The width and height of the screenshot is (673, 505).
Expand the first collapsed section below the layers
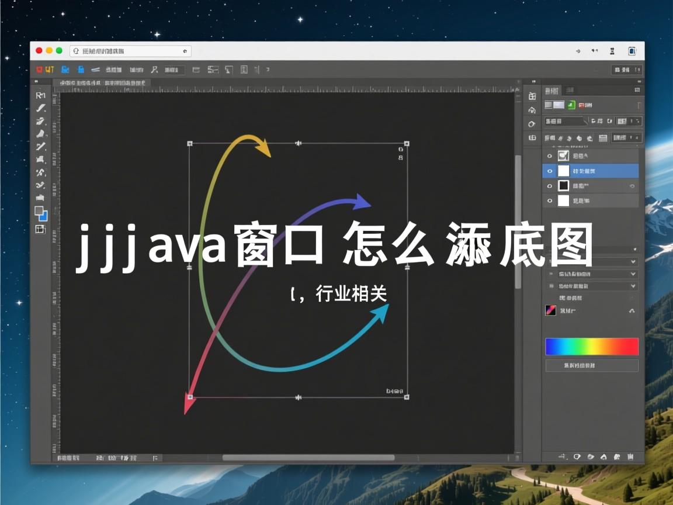tap(591, 262)
